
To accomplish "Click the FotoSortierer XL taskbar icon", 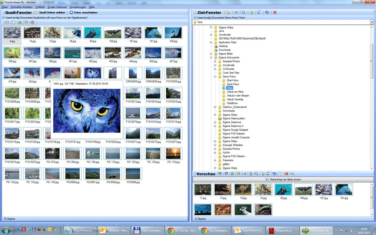I will coord(316,230).
